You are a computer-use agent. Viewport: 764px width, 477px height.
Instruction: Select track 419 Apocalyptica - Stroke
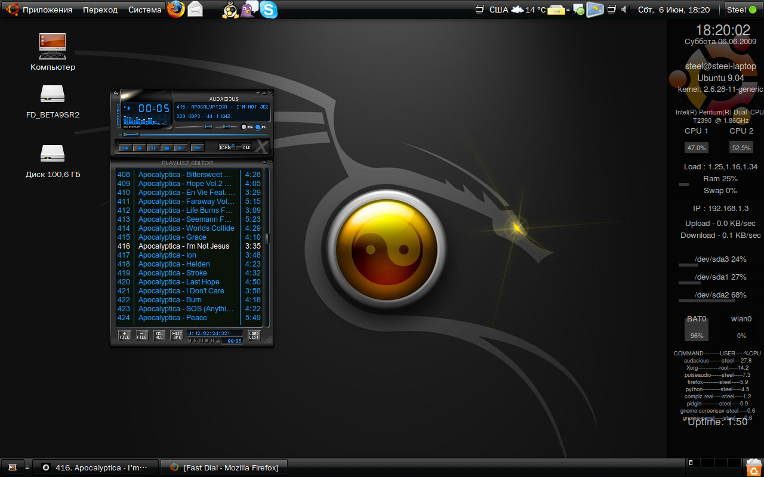[172, 273]
